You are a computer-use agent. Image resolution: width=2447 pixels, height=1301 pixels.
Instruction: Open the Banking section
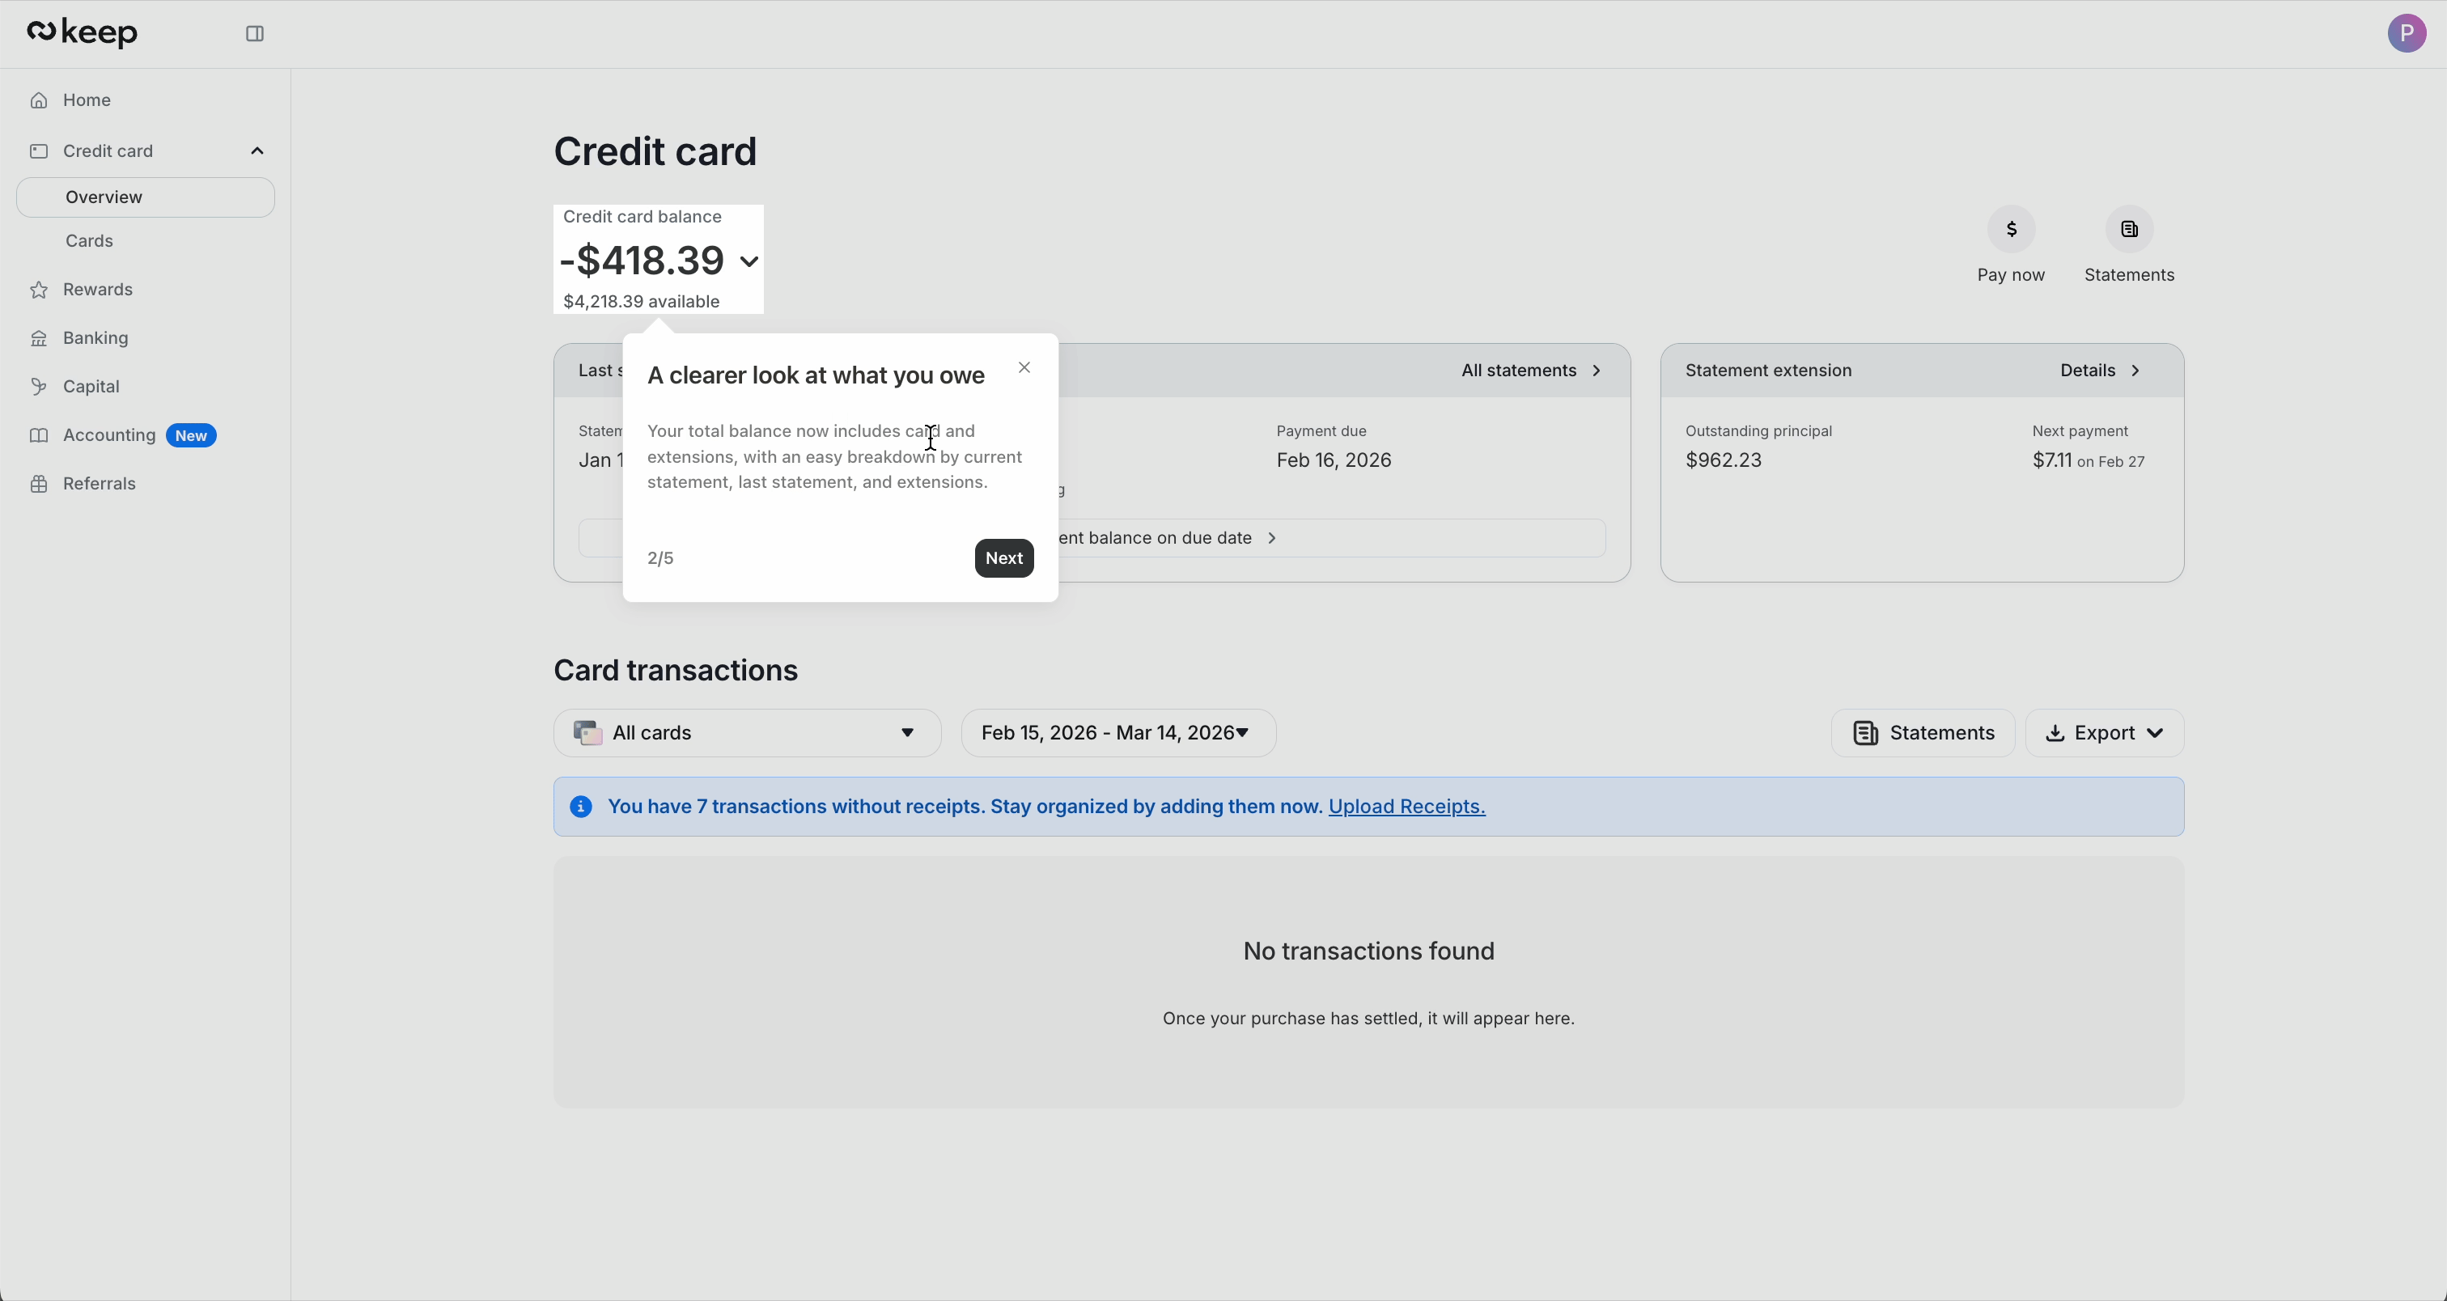(x=94, y=338)
